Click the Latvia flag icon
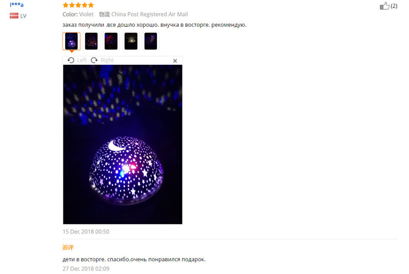The height and width of the screenshot is (274, 409). (x=14, y=16)
